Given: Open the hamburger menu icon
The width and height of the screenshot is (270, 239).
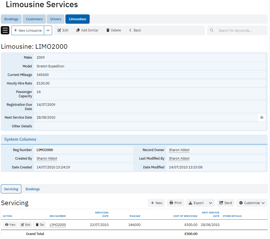Looking at the screenshot, I should 5,30.
